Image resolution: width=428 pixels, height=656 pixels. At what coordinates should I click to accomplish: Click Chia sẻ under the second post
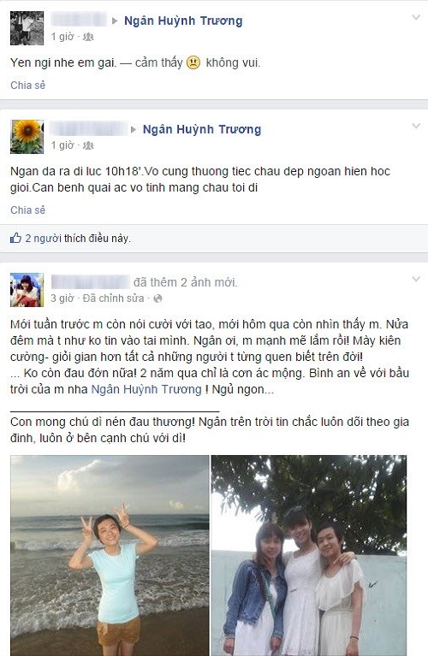27,210
